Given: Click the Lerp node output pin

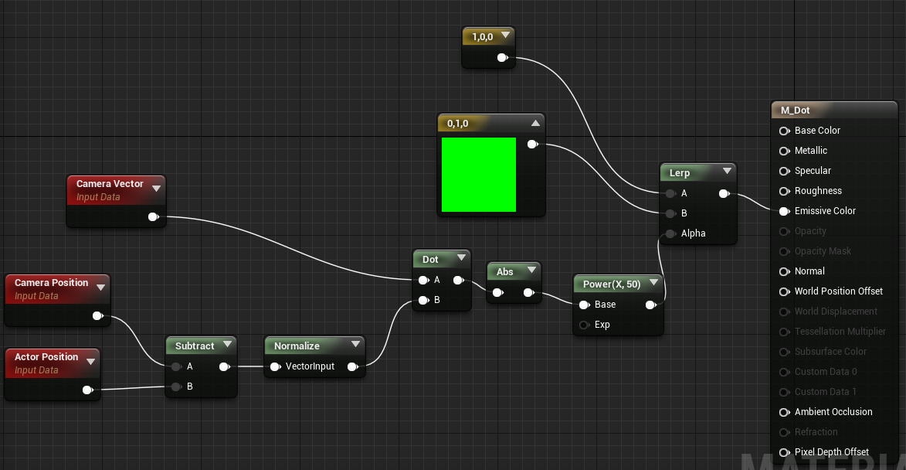Looking at the screenshot, I should click(x=724, y=194).
